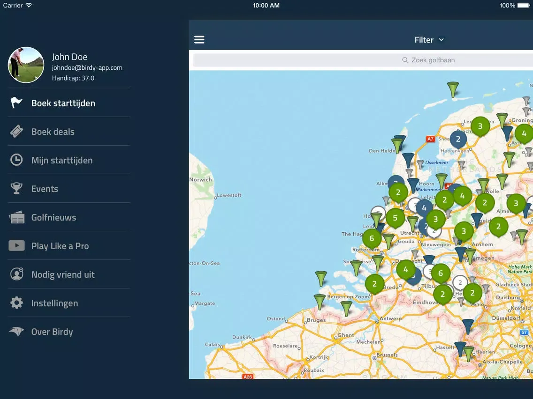This screenshot has width=533, height=399.
Task: Tap green cluster 5 near Leiden
Action: tap(395, 217)
